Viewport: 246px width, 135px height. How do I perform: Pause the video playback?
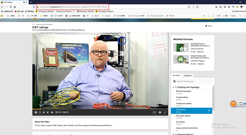pos(36,112)
